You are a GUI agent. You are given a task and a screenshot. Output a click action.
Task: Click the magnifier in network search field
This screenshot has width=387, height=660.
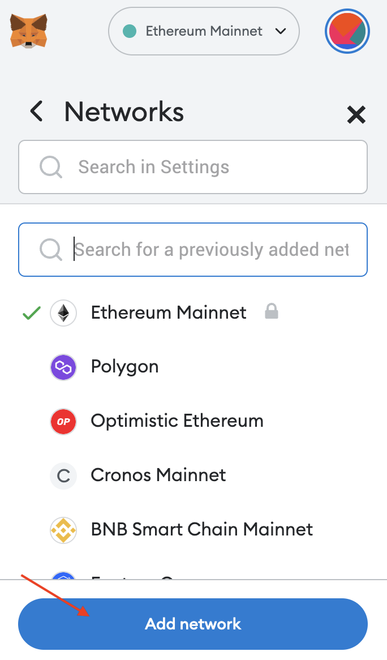coord(51,250)
